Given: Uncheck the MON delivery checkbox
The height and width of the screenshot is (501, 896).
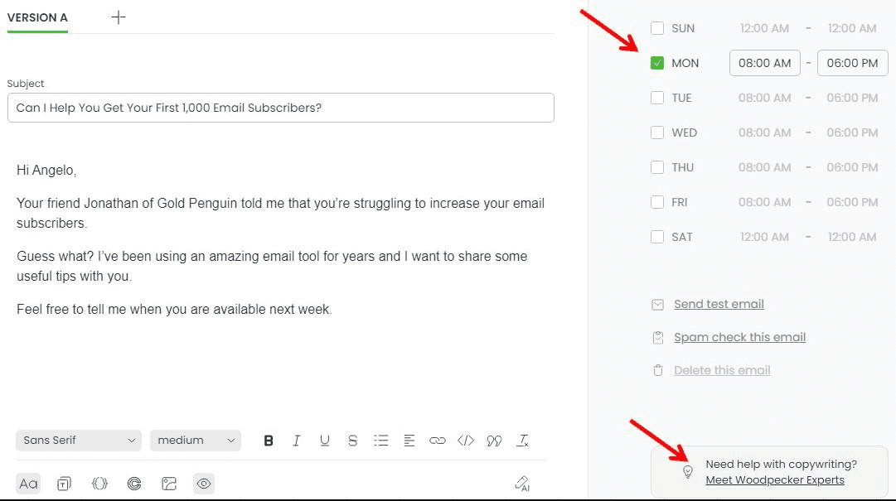Looking at the screenshot, I should pyautogui.click(x=657, y=62).
